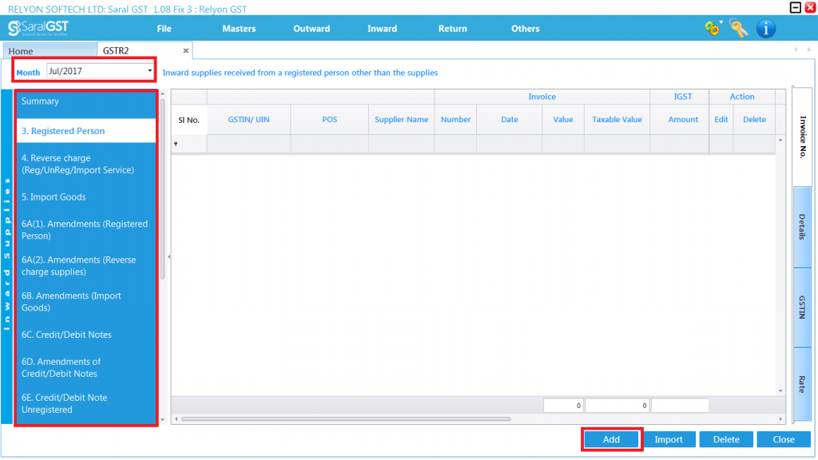The width and height of the screenshot is (818, 460).
Task: Click the Edit column header
Action: (721, 120)
